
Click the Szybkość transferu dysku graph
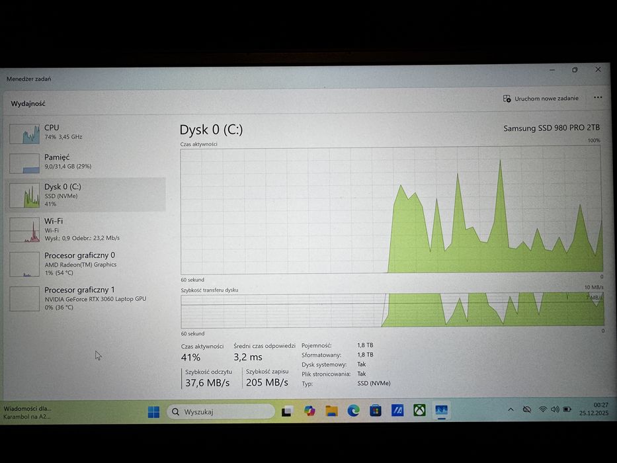392,311
